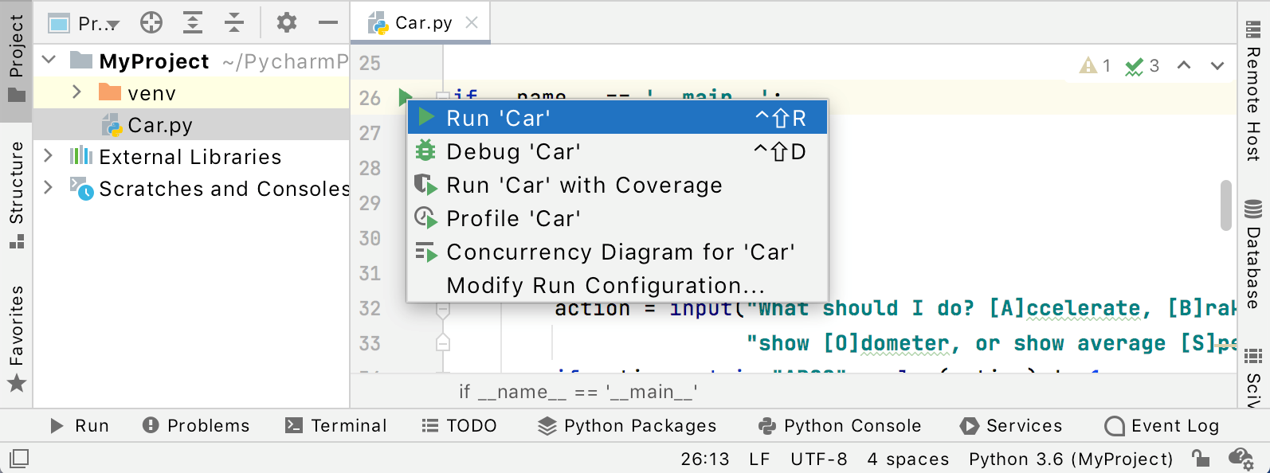Change Python 3.6 interpreter
The width and height of the screenshot is (1270, 473).
[1071, 459]
